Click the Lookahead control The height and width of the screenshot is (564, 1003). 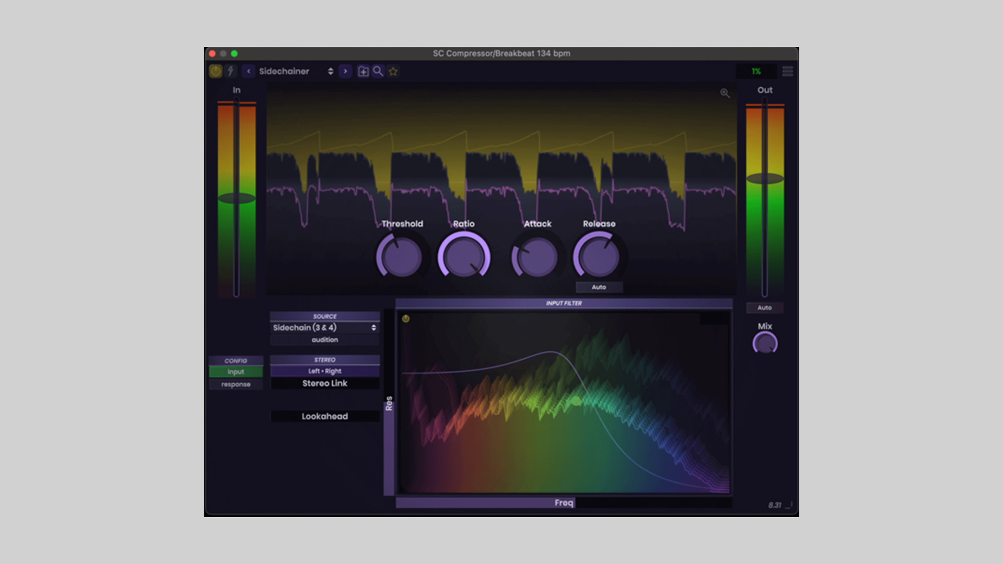pos(325,416)
